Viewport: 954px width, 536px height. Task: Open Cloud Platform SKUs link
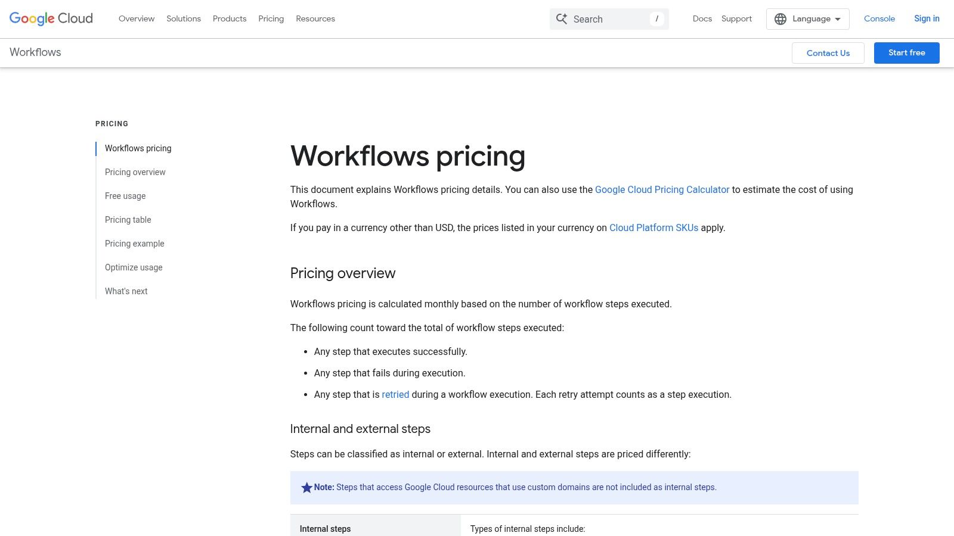(653, 228)
